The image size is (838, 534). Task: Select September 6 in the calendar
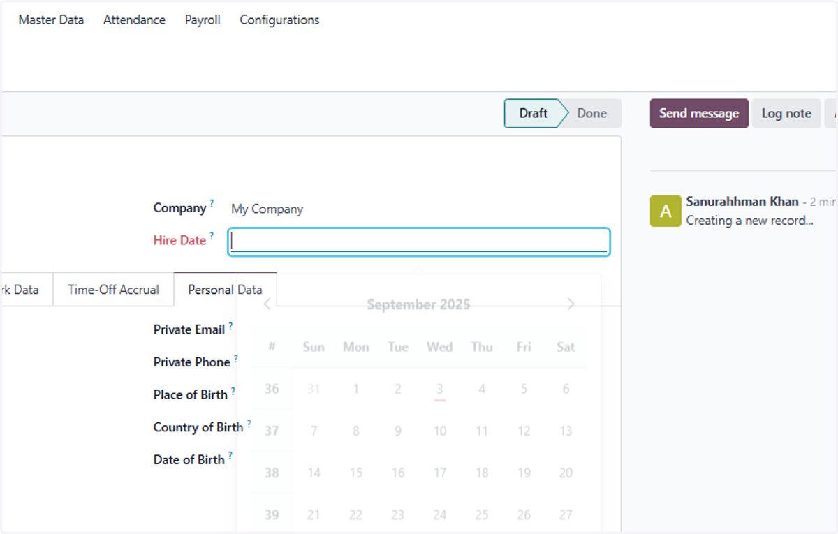click(566, 389)
